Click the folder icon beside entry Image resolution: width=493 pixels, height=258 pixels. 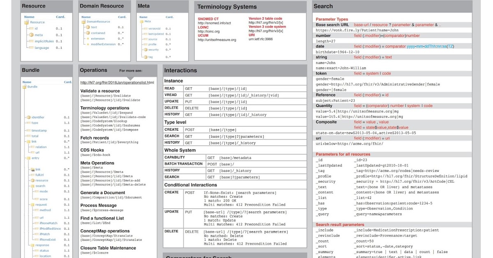coord(28,158)
